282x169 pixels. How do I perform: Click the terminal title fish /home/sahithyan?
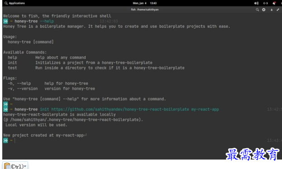(145, 9)
